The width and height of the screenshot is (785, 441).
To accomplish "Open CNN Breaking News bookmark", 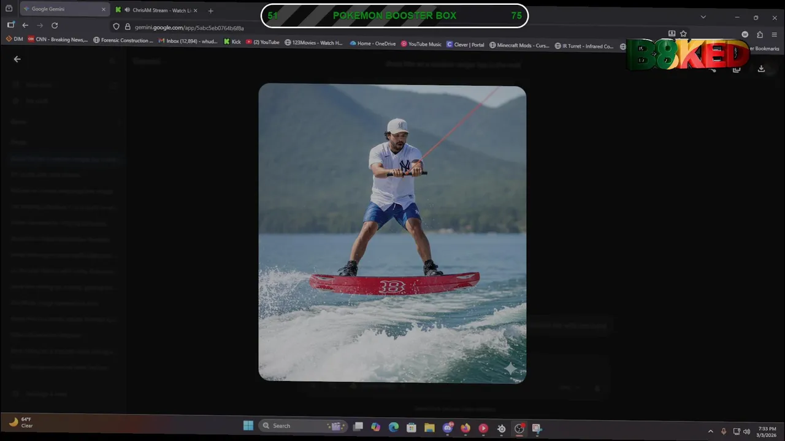I will 58,40.
